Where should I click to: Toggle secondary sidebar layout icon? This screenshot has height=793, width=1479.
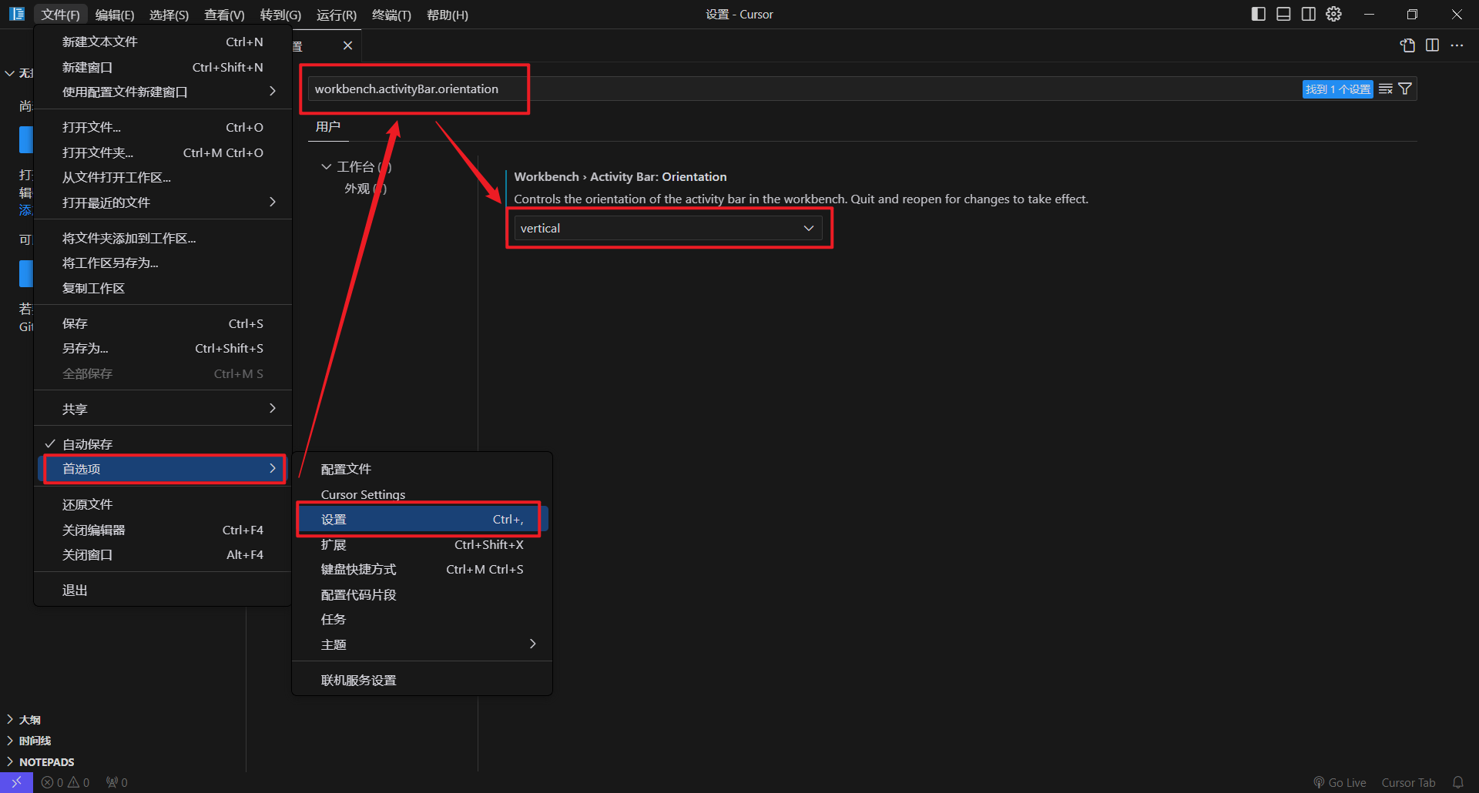coord(1308,14)
